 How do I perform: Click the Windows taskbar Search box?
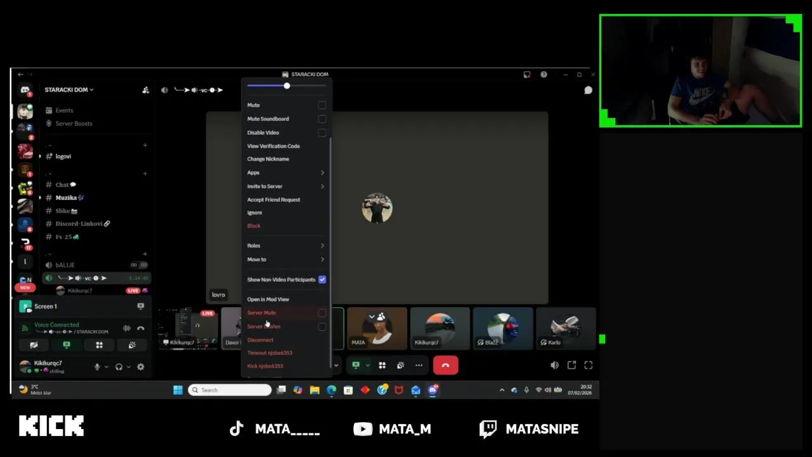[x=230, y=390]
